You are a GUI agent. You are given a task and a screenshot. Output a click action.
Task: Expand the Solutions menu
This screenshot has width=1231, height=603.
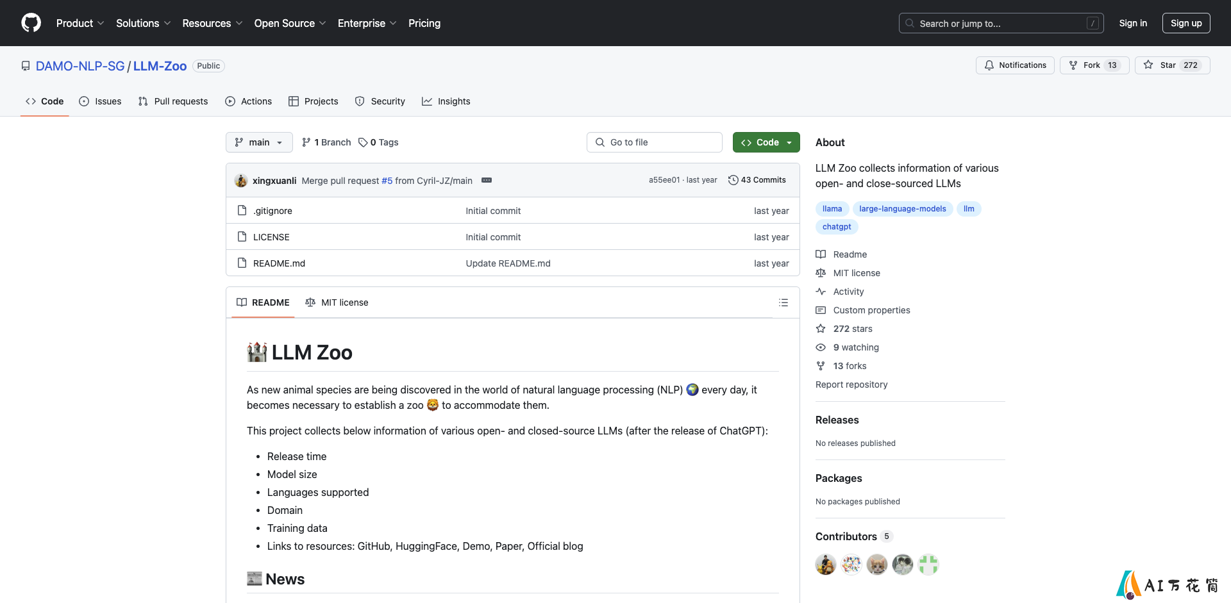[x=143, y=23]
